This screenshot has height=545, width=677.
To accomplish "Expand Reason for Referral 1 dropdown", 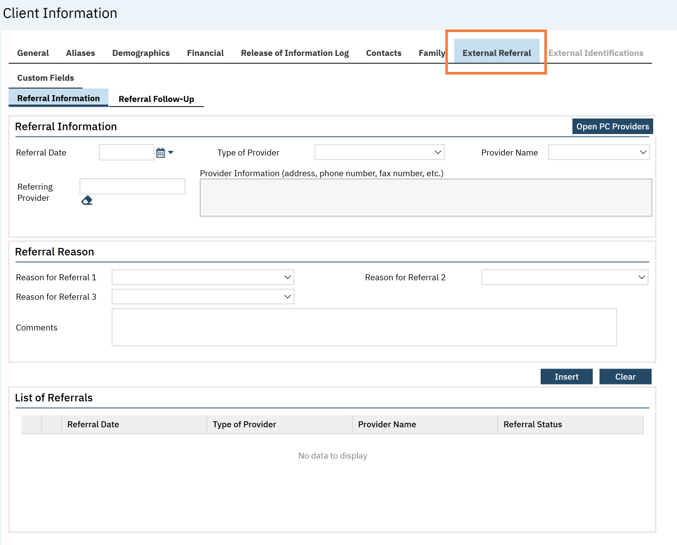I will point(203,277).
